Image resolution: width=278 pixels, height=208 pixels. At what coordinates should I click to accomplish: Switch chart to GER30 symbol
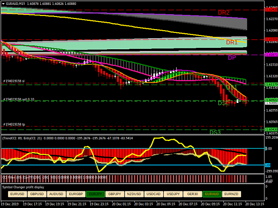pos(193,194)
